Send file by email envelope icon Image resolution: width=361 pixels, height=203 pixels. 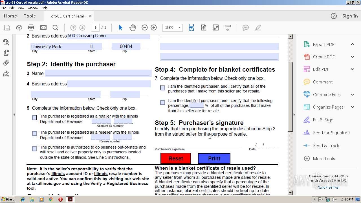pyautogui.click(x=43, y=28)
